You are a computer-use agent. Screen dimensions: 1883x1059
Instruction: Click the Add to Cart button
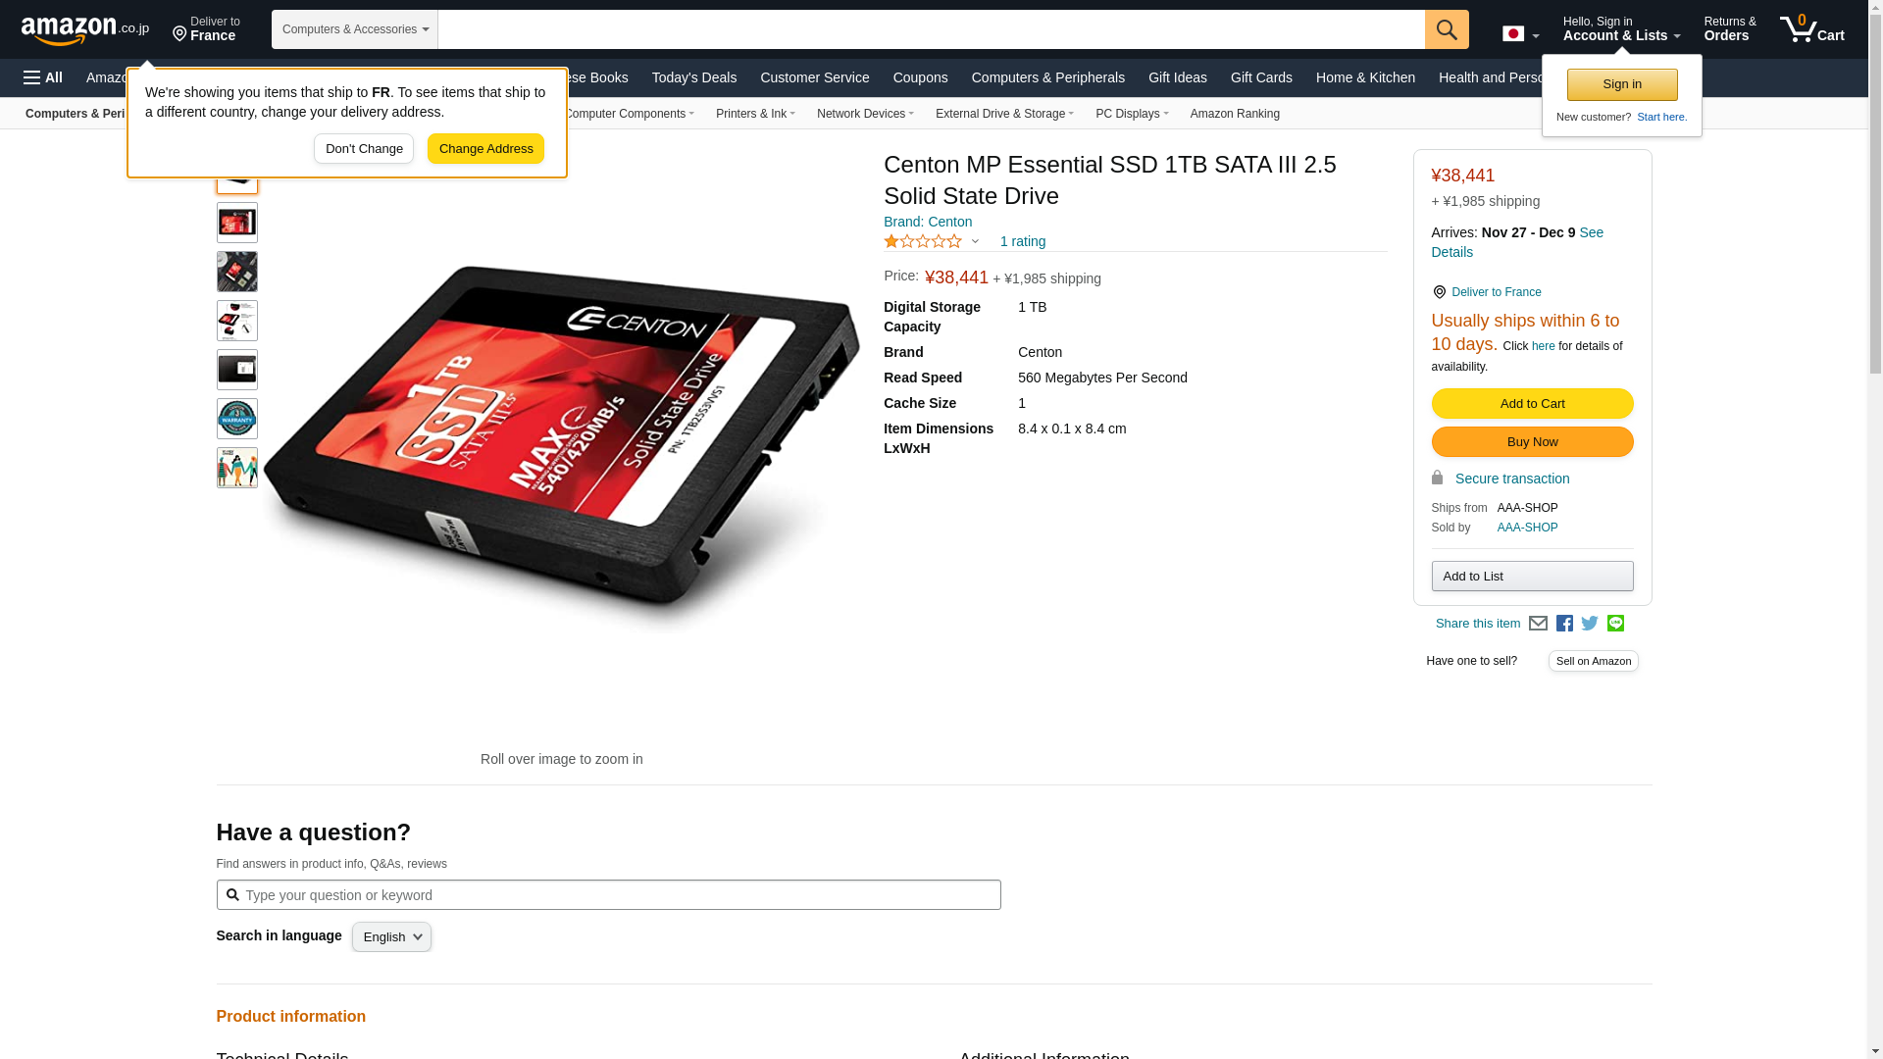point(1532,404)
